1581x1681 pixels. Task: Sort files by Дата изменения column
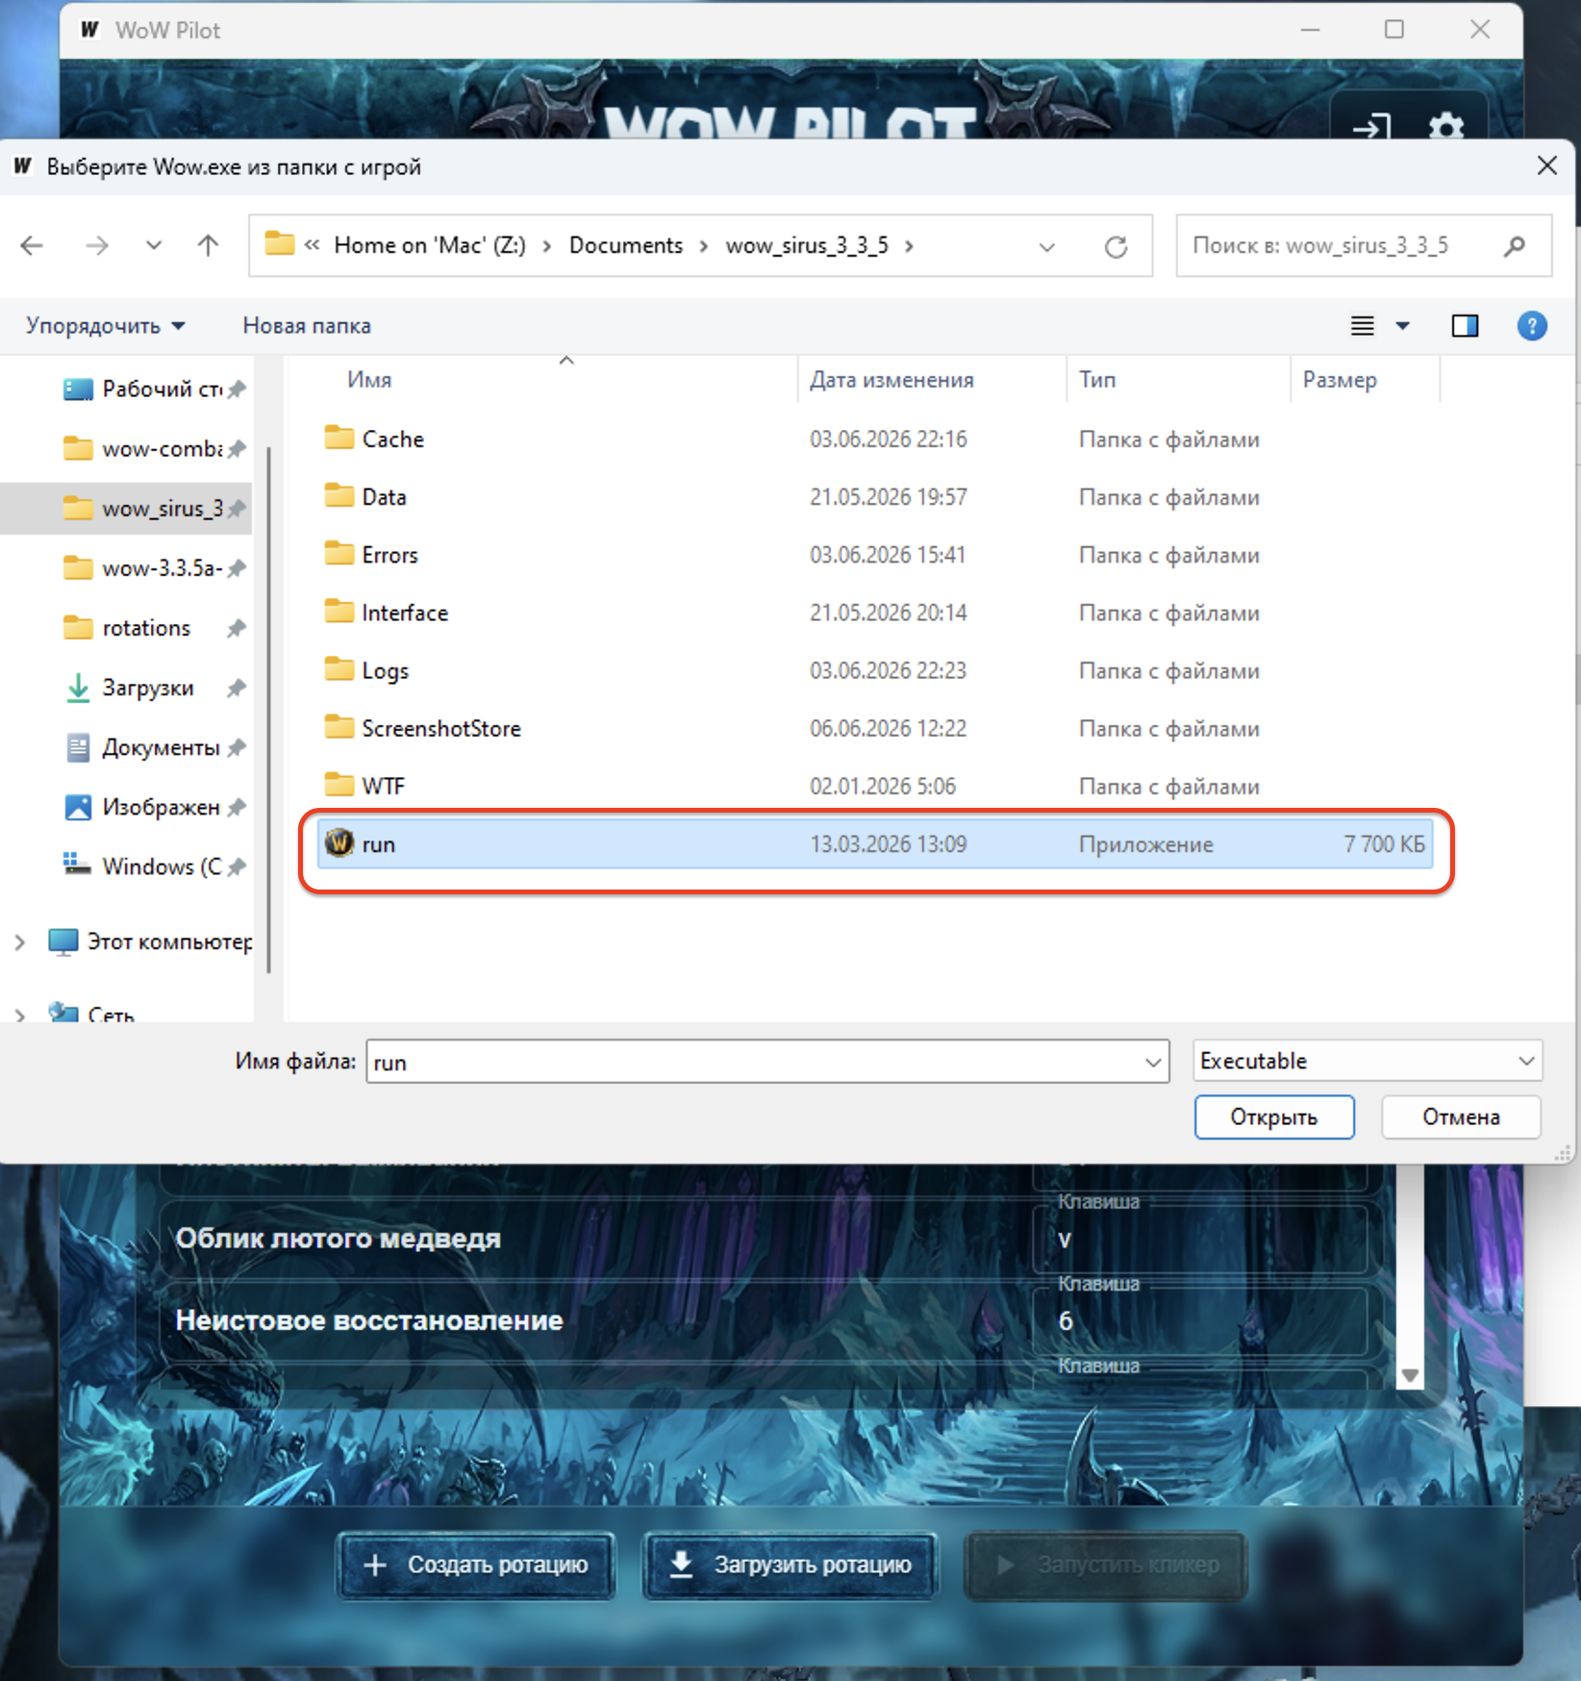point(891,380)
